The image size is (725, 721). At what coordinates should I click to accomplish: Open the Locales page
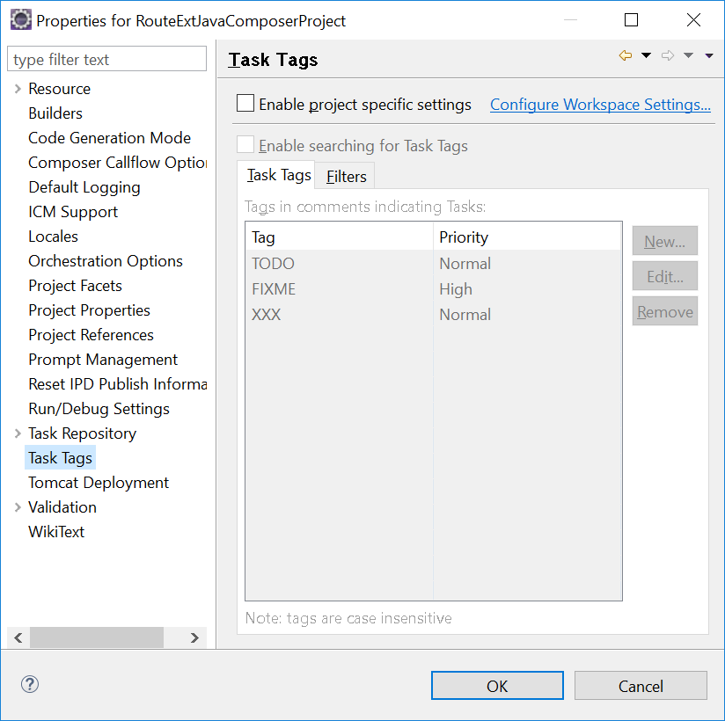pyautogui.click(x=53, y=237)
